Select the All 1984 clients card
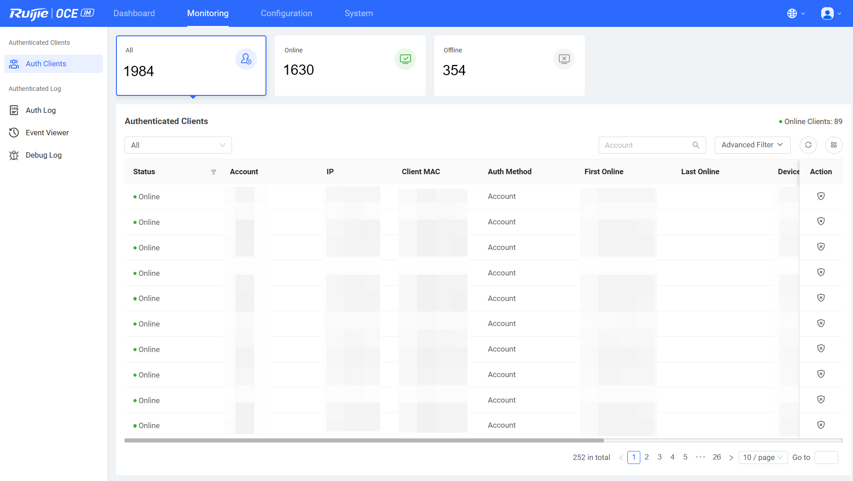Viewport: 853px width, 481px height. (191, 65)
